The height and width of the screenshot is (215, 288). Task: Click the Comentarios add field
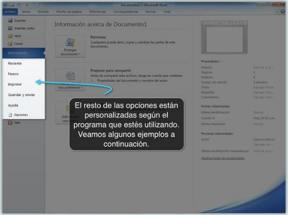tap(263, 97)
